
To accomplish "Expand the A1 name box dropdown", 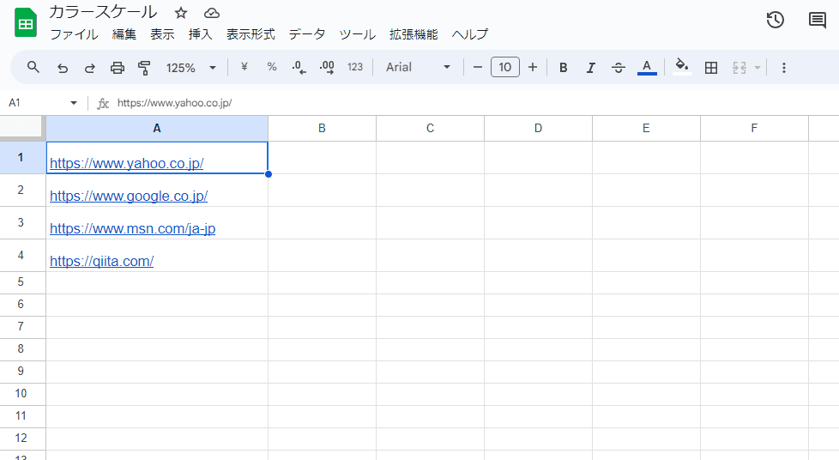I will click(73, 103).
